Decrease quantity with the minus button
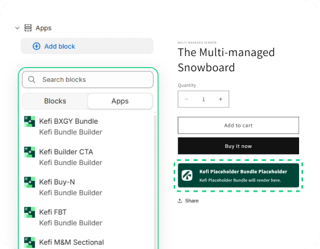Image resolution: width=320 pixels, height=249 pixels. [x=186, y=99]
